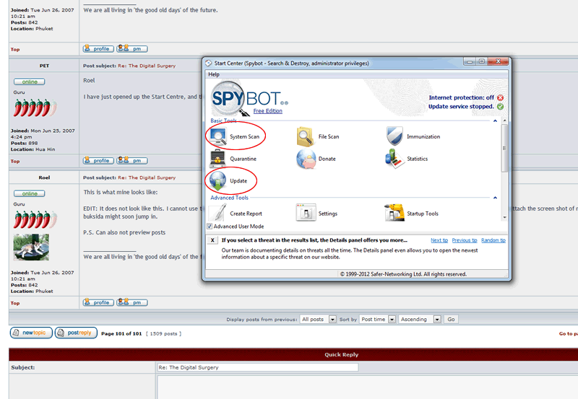Collapse the Advanced Tools section

pos(495,198)
